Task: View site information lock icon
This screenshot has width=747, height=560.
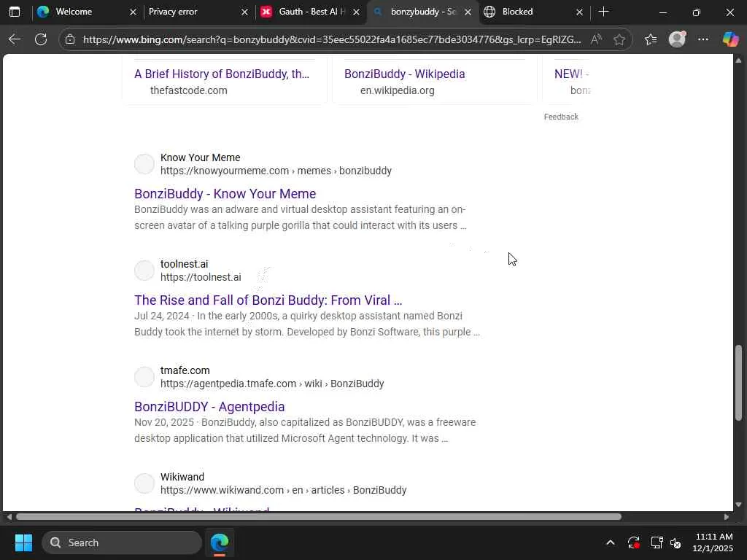Action: click(70, 39)
